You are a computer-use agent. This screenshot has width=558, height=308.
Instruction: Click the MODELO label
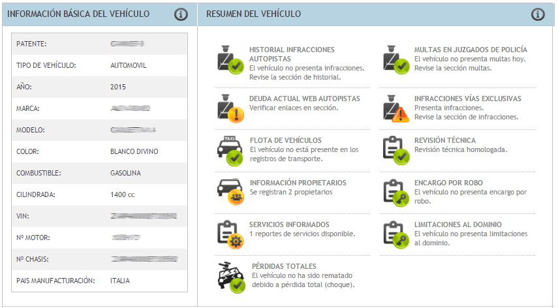(30, 130)
